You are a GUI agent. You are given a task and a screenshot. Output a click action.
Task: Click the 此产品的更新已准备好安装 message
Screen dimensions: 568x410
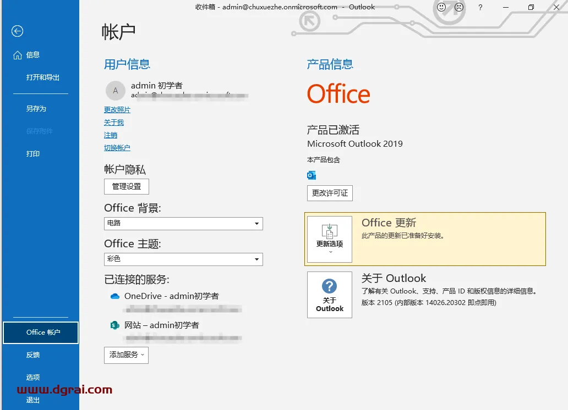pos(403,236)
